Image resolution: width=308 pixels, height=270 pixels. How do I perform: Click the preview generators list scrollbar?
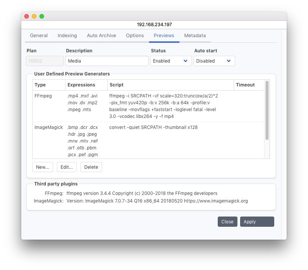coord(267,111)
